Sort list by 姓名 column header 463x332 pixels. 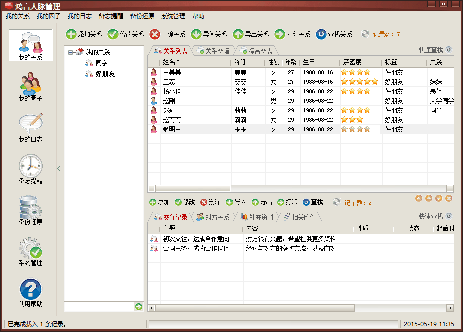point(171,62)
